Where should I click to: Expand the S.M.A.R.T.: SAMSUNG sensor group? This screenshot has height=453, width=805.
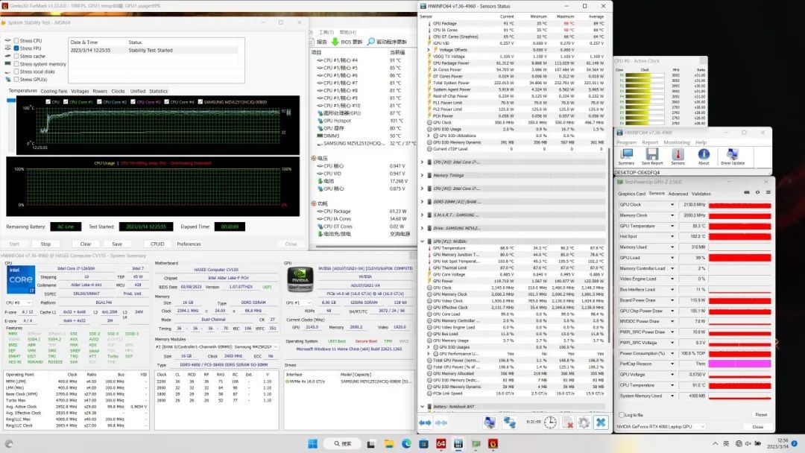point(423,215)
